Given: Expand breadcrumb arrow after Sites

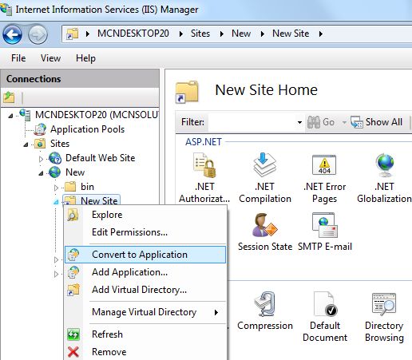Looking at the screenshot, I should click(222, 34).
